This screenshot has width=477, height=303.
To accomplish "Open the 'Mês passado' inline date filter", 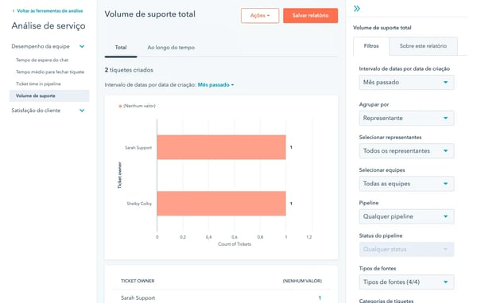I will (x=215, y=85).
